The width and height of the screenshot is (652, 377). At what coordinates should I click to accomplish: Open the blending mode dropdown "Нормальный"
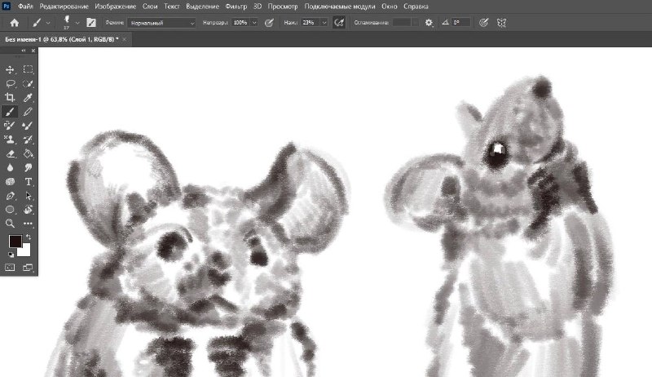point(161,23)
